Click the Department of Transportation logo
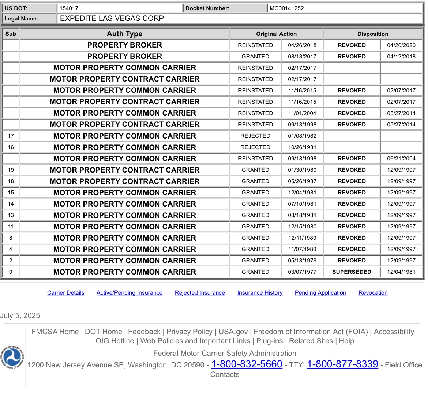Screen dimensions: 428x393 pyautogui.click(x=12, y=358)
